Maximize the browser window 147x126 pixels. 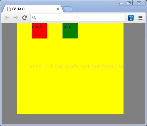(129, 3)
